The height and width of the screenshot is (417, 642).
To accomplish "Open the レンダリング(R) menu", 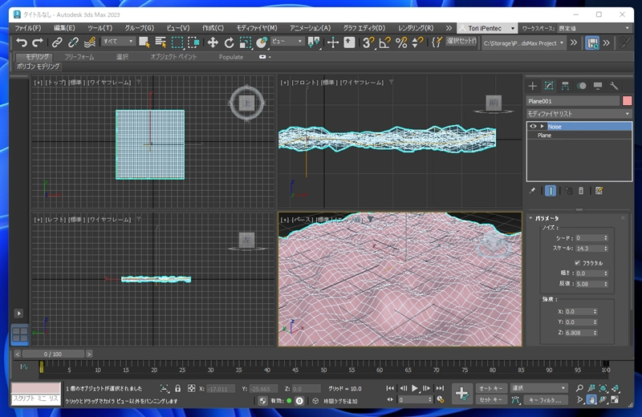I will pos(416,28).
